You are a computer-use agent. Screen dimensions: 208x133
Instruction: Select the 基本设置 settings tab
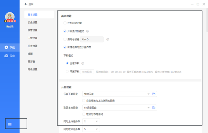click(39, 15)
